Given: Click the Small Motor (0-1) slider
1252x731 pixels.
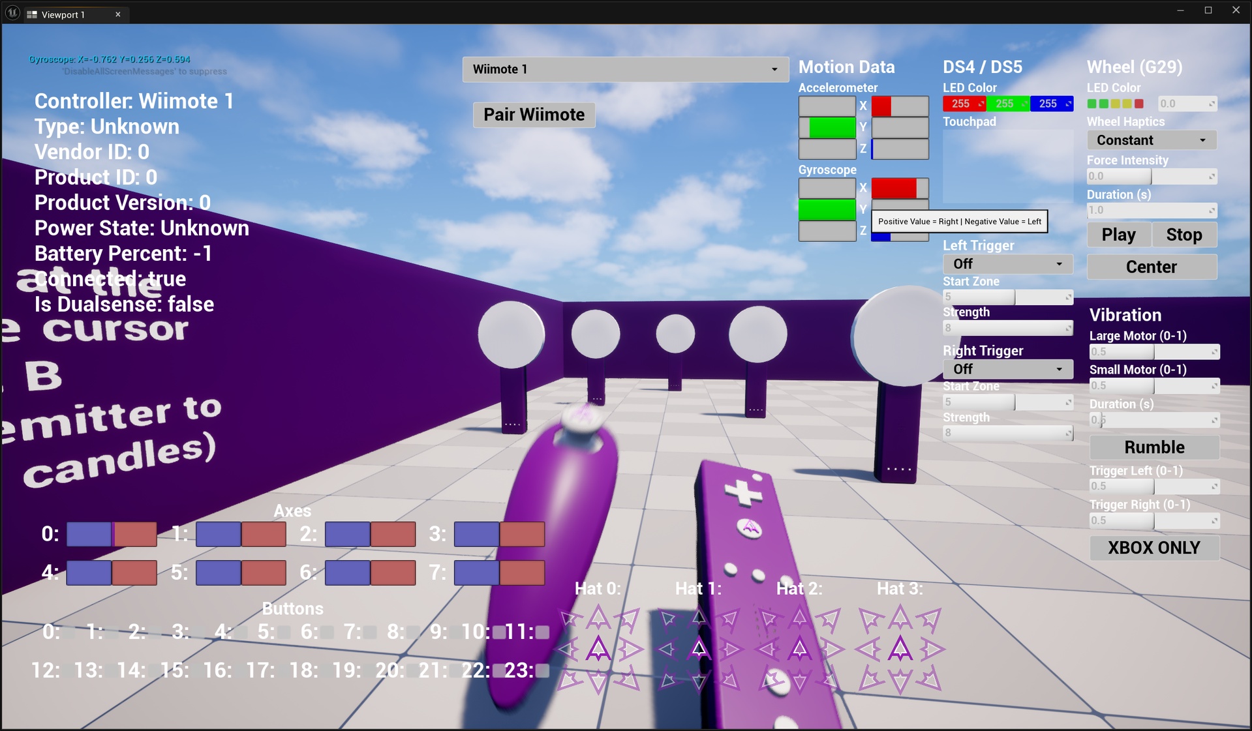Looking at the screenshot, I should click(x=1154, y=386).
